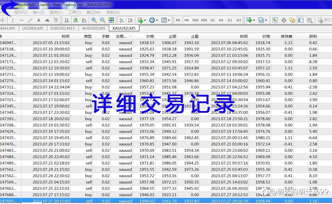
Task: Set timeframe to M30
Action: tap(204, 20)
